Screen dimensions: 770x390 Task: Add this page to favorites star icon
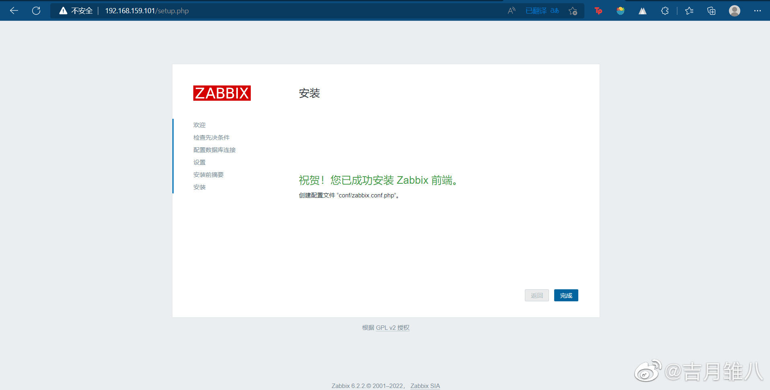pyautogui.click(x=573, y=11)
